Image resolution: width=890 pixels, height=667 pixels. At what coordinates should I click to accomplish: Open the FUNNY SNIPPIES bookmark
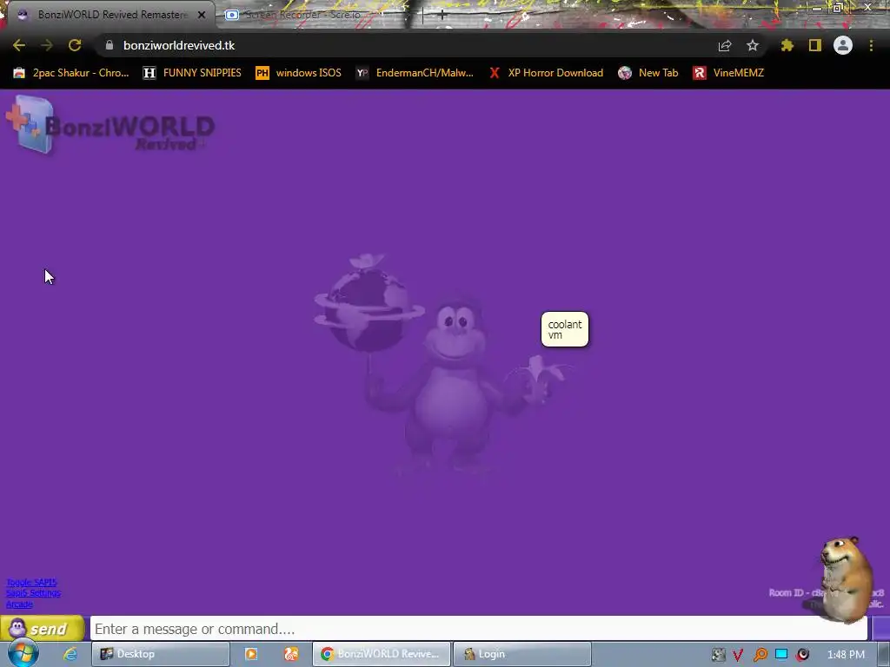point(192,73)
